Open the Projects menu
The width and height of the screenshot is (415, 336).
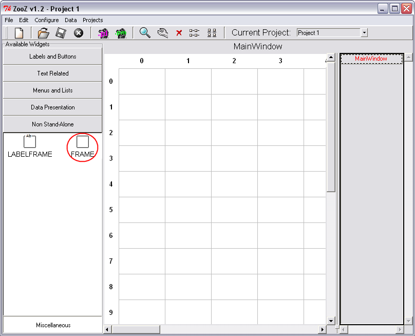click(93, 20)
